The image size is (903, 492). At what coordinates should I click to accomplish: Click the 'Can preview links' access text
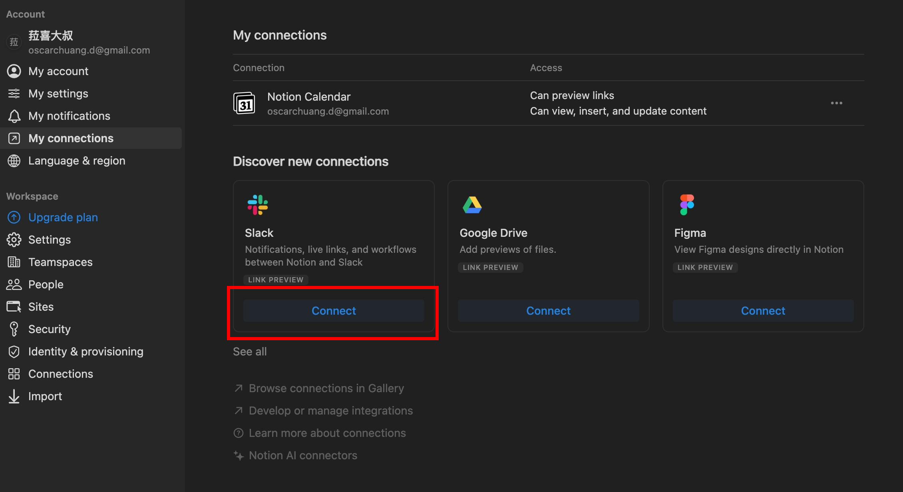point(572,95)
